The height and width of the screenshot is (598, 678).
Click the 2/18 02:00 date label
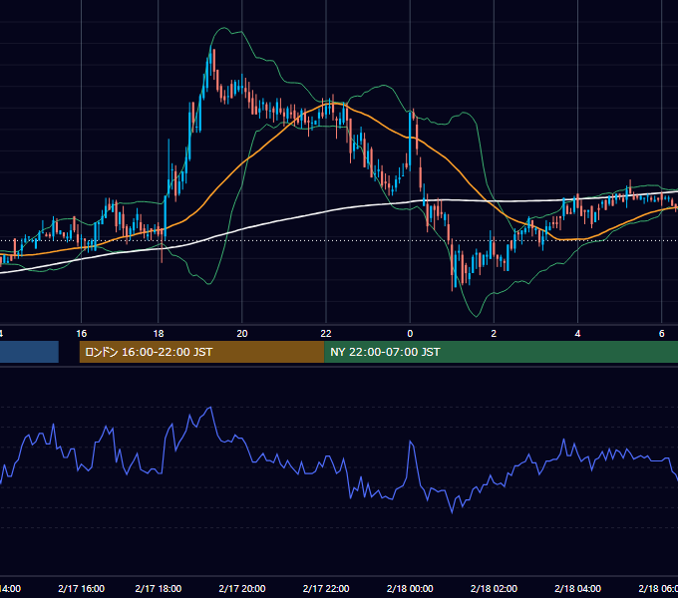point(494,588)
